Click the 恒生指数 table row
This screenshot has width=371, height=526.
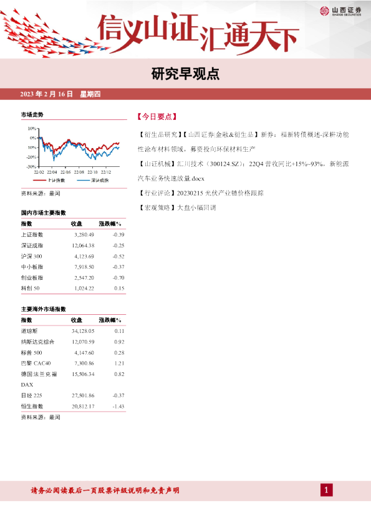73,406
